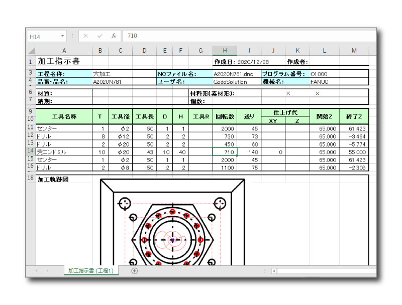Click the select-all corner triangle
This screenshot has width=402, height=305.
pos(31,51)
